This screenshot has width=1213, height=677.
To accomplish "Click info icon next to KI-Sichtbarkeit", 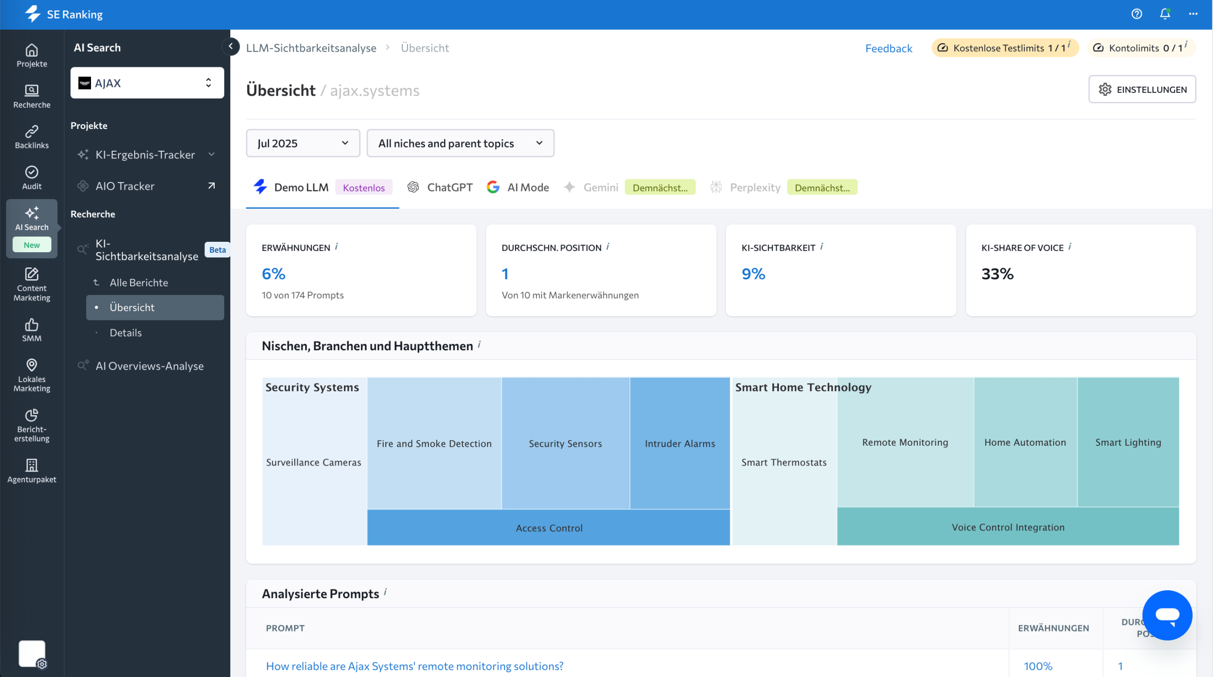I will click(x=822, y=247).
